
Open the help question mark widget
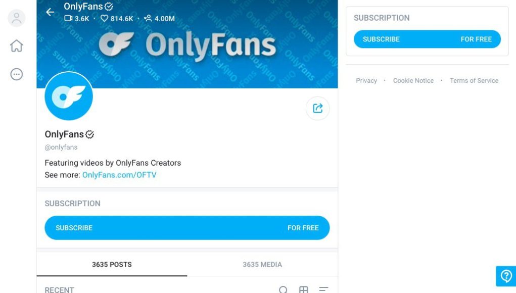point(506,276)
